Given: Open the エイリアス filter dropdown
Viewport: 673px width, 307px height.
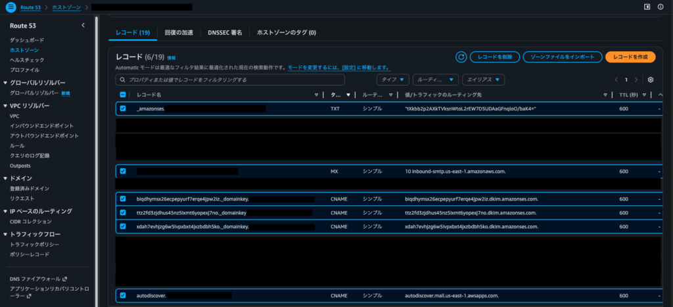Looking at the screenshot, I should pos(483,80).
